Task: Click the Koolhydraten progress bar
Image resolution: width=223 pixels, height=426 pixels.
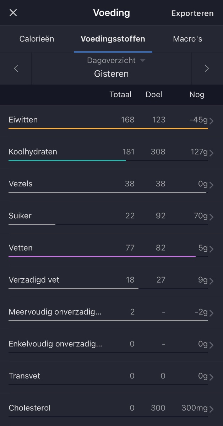Action: [108, 160]
